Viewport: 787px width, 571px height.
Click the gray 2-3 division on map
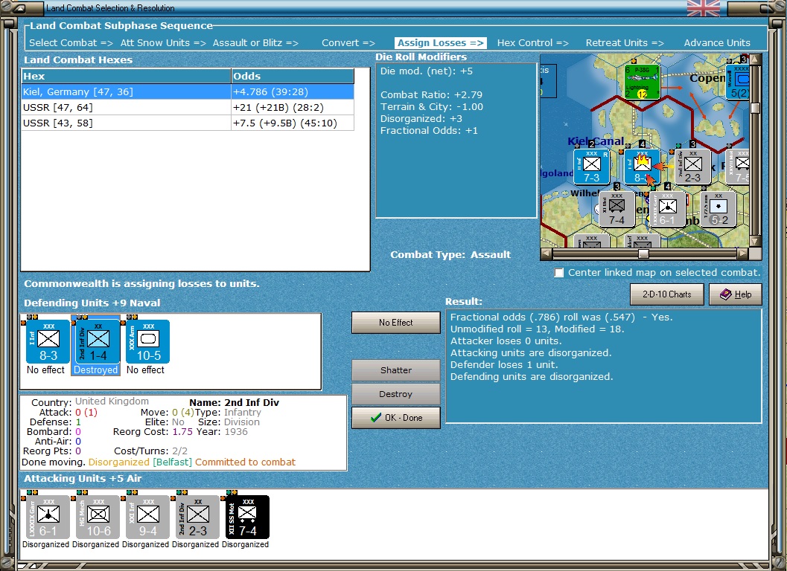pos(692,167)
